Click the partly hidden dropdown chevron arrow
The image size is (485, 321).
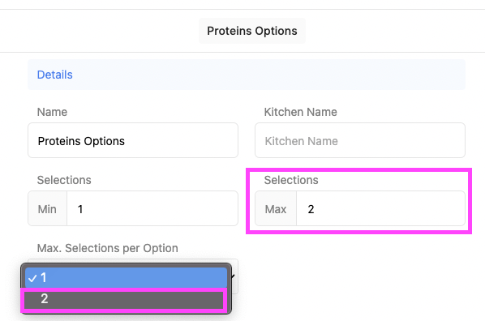pyautogui.click(x=234, y=276)
